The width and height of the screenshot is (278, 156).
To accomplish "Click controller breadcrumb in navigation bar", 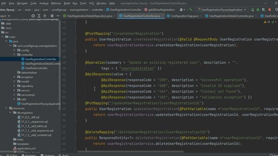I will (97, 10).
